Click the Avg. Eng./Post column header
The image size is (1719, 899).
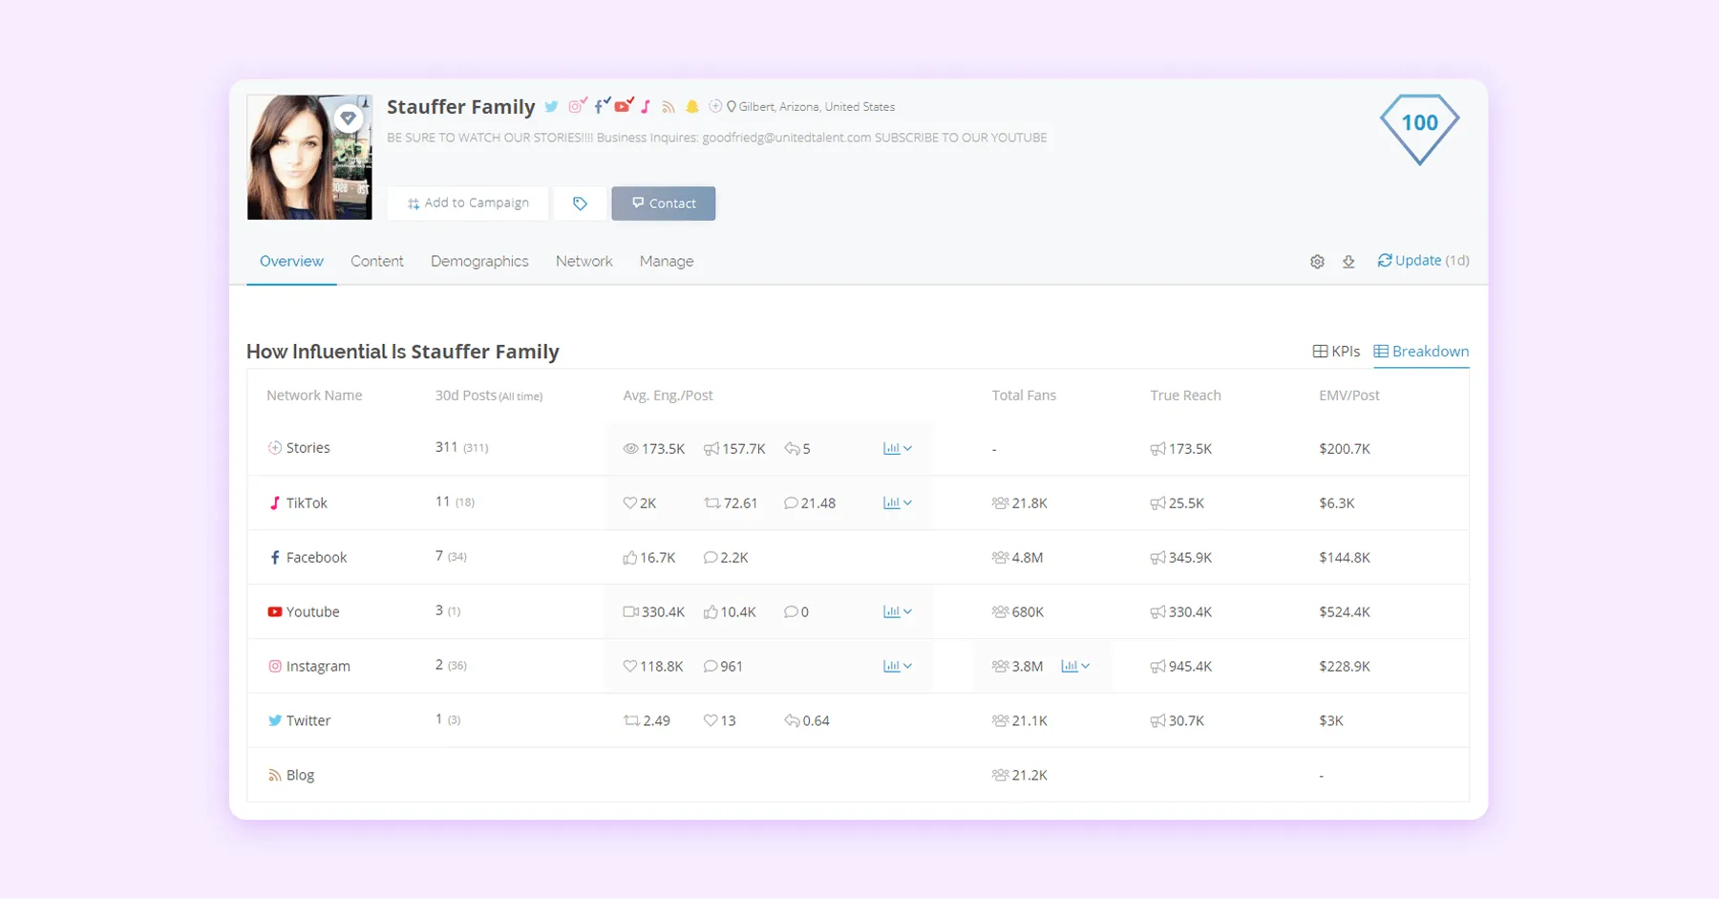(668, 396)
